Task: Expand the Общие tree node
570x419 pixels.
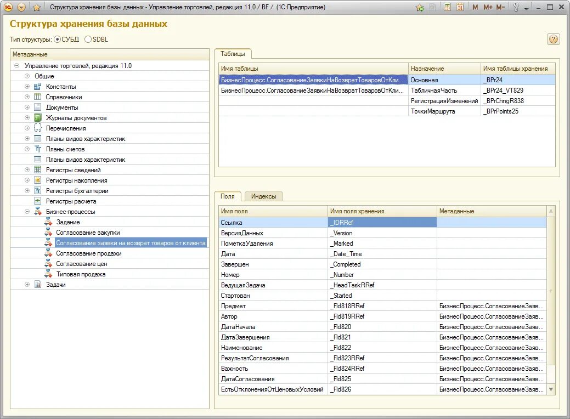Action: pos(27,76)
